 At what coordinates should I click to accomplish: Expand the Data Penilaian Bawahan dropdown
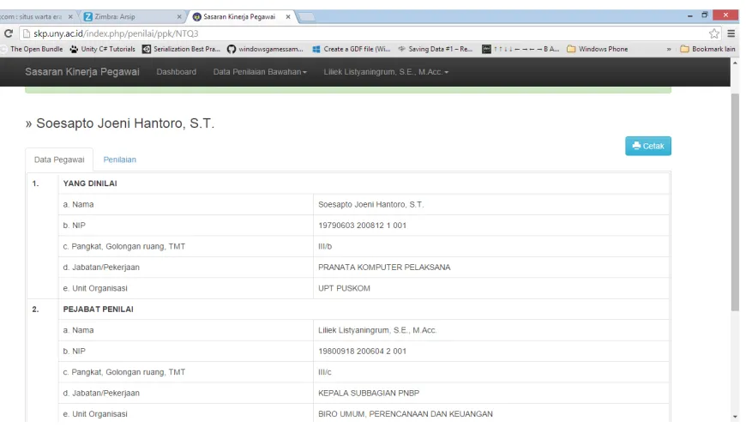pos(260,72)
